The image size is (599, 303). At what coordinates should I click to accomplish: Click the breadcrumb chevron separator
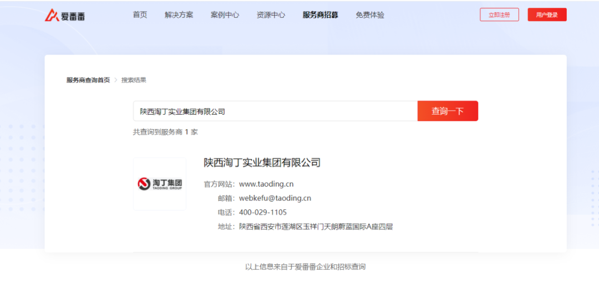pyautogui.click(x=116, y=80)
